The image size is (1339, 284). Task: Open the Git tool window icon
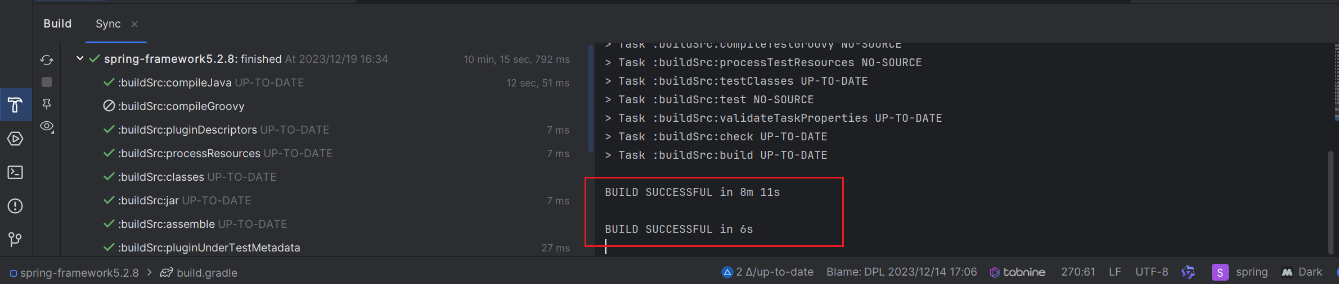15,240
